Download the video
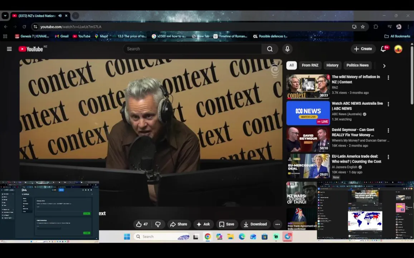 pyautogui.click(x=255, y=224)
